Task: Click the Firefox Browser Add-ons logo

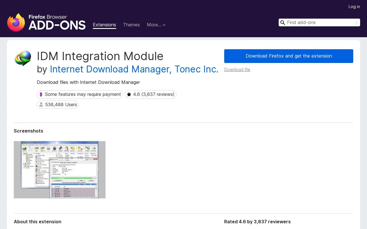Action: click(x=46, y=22)
